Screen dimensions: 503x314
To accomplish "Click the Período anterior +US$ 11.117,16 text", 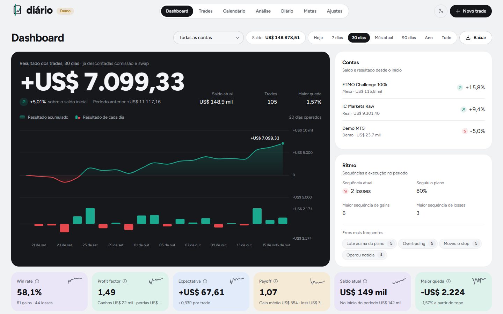I will [127, 102].
